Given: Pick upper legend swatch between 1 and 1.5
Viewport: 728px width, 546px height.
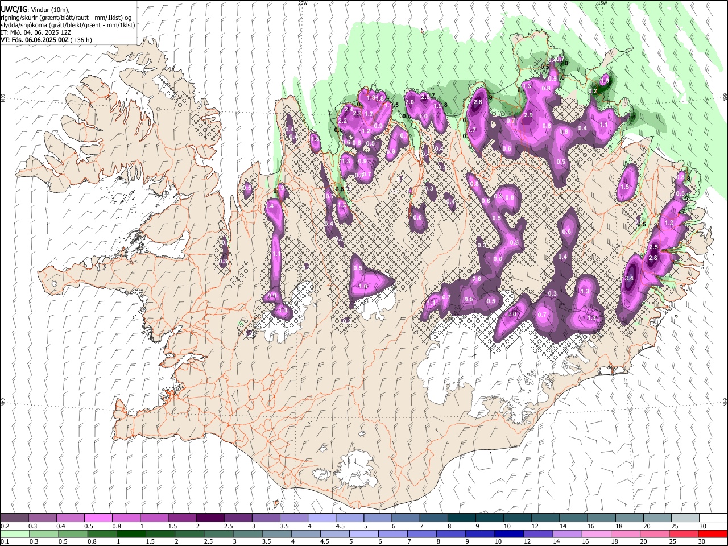Looking at the screenshot, I should (x=154, y=518).
